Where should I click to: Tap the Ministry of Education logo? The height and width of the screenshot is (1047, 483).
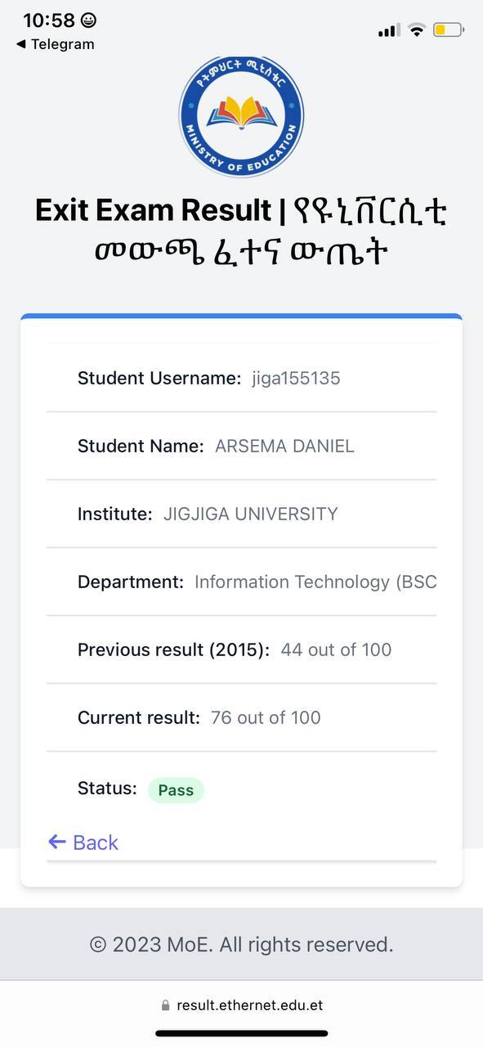(x=241, y=115)
